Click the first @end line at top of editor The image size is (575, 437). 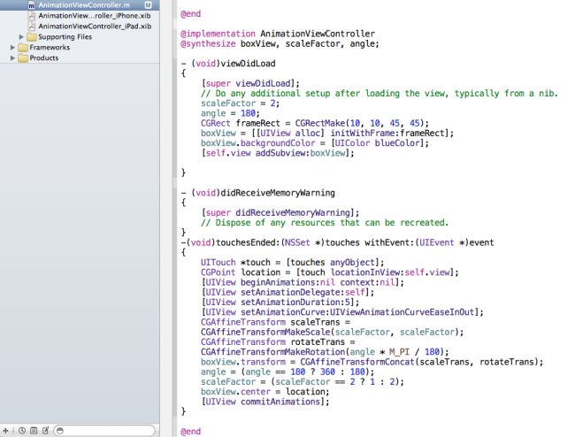(191, 14)
